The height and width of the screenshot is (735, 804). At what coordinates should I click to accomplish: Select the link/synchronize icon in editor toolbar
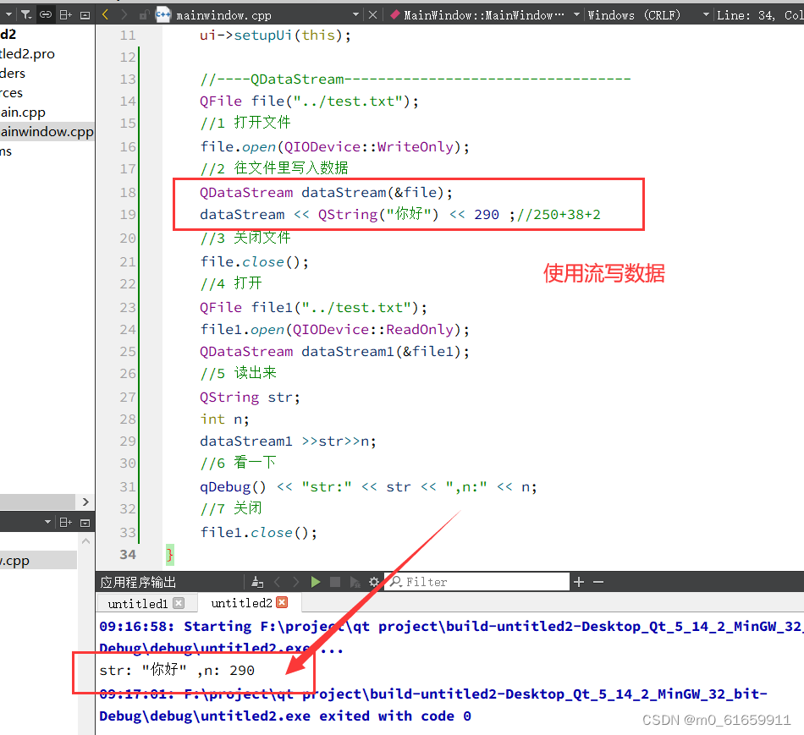click(x=46, y=14)
